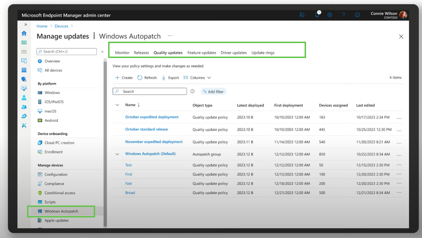Open Conditional access item

click(60, 193)
